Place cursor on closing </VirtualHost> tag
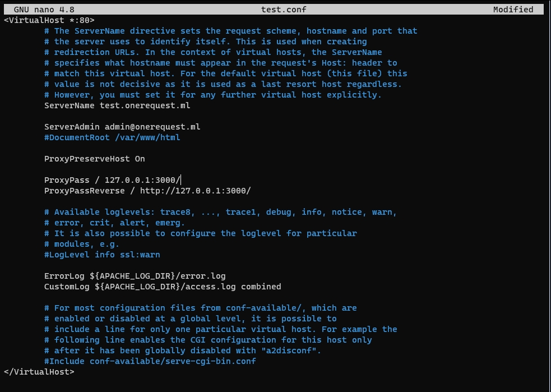551x392 pixels. pos(39,372)
